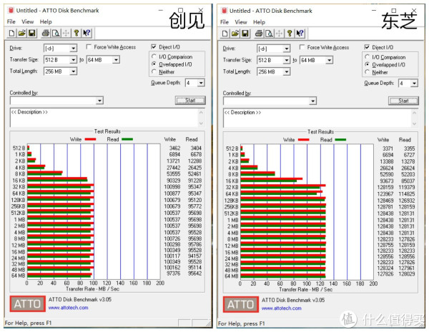This screenshot has width=429, height=332.
Task: Click New file icon in right window
Action: pyautogui.click(x=225, y=34)
